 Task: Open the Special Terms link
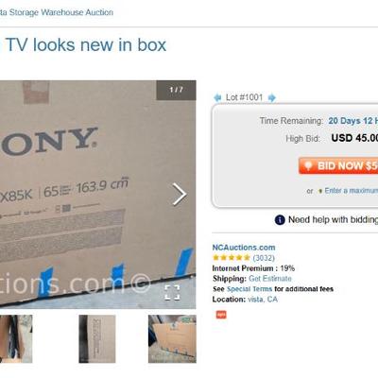[x=249, y=289]
